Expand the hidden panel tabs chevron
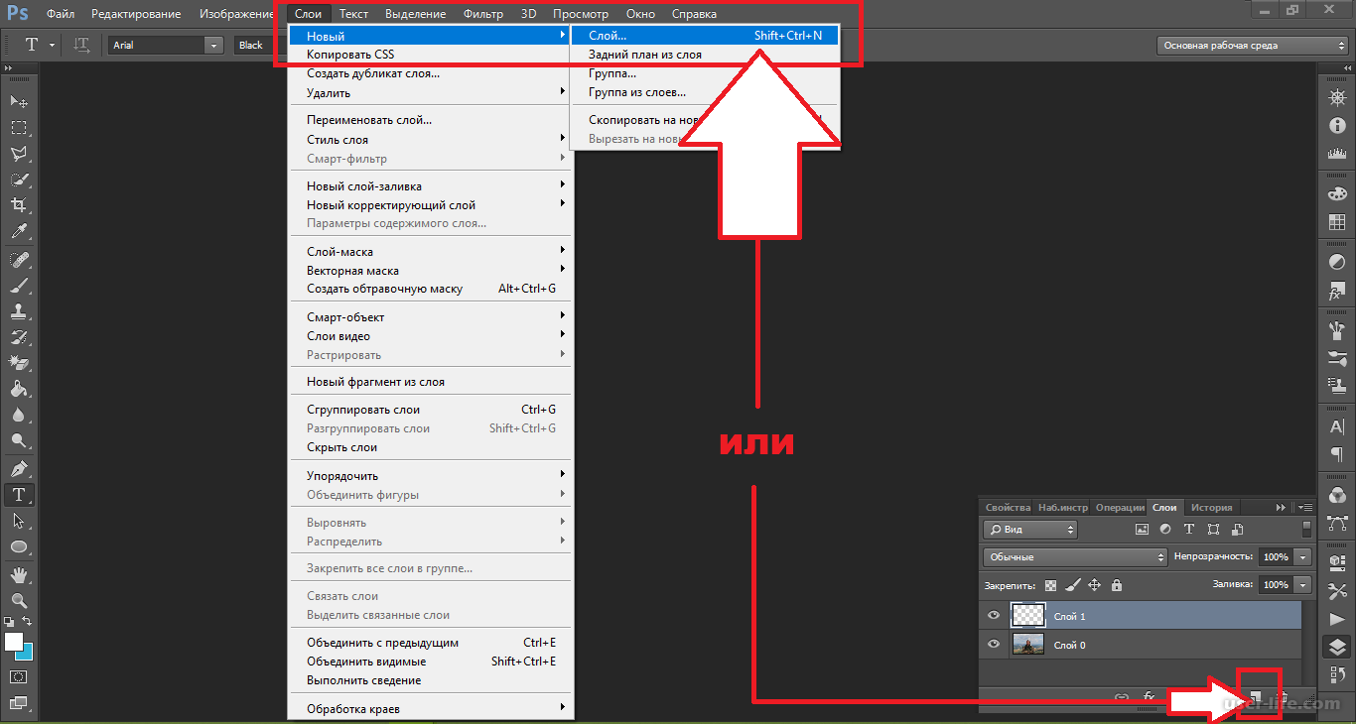Image resolution: width=1356 pixels, height=724 pixels. 1281,507
